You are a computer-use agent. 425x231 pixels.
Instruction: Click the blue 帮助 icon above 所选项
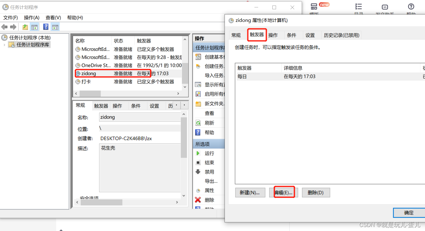[198, 132]
